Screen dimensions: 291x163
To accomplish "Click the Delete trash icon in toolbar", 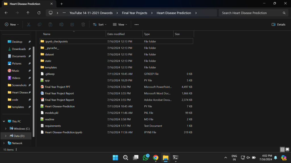I will pos(83,25).
